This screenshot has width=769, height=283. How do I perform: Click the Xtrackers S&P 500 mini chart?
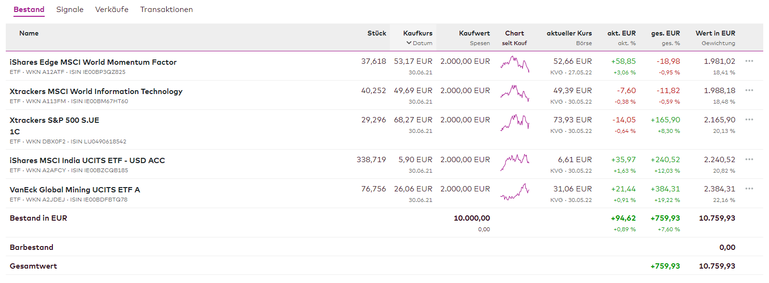click(514, 123)
